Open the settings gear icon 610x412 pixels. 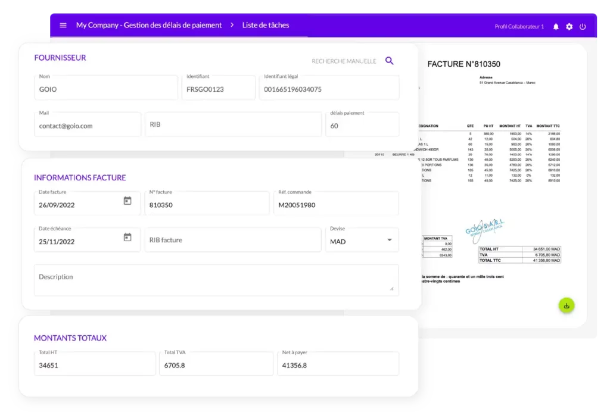point(569,27)
